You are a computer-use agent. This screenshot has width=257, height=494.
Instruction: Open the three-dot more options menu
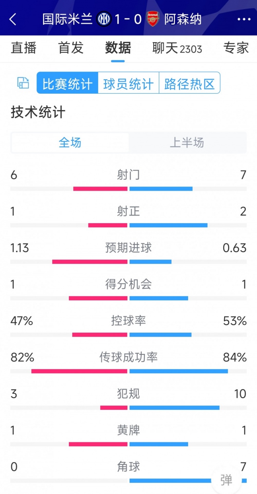pyautogui.click(x=244, y=19)
